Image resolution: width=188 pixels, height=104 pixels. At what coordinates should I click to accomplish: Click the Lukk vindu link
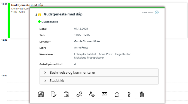click(x=148, y=12)
